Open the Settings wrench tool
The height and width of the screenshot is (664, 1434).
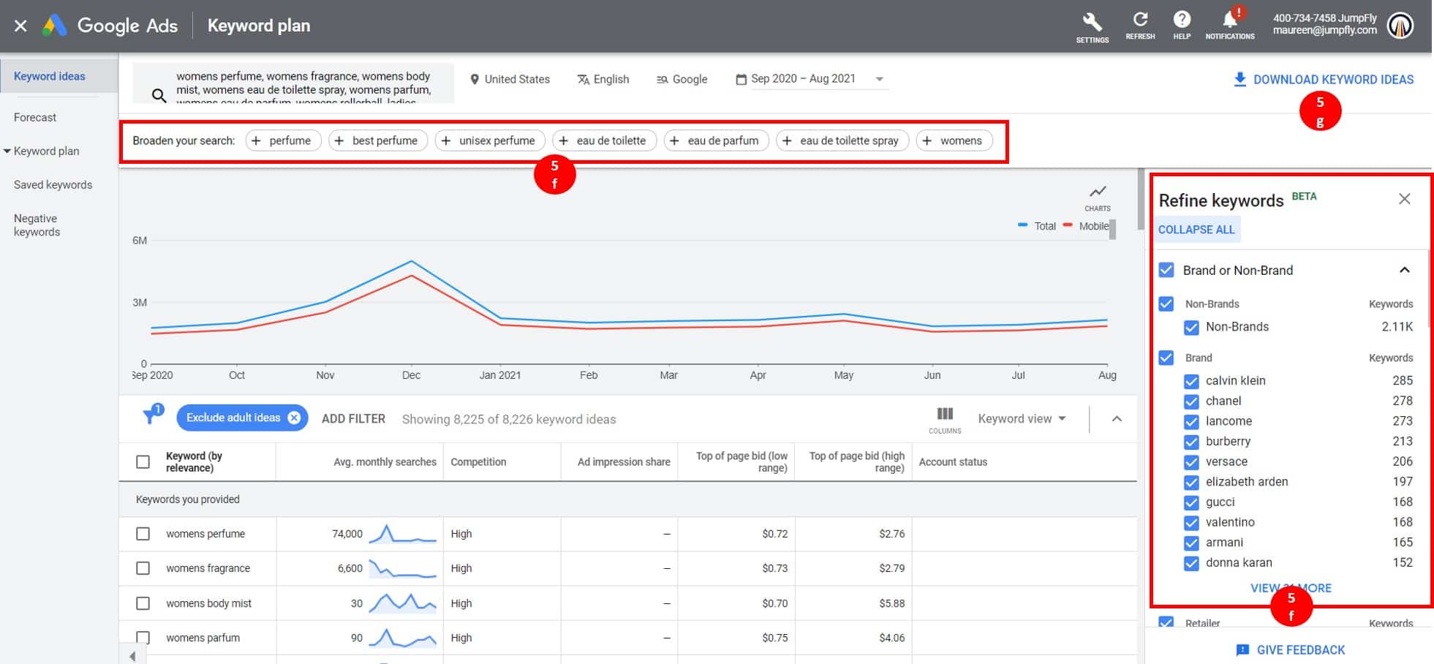pos(1092,26)
